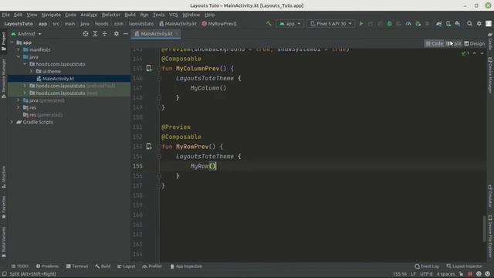Viewport: 494px width, 278px height.
Task: Open the Logcat tool window
Action: point(127,266)
